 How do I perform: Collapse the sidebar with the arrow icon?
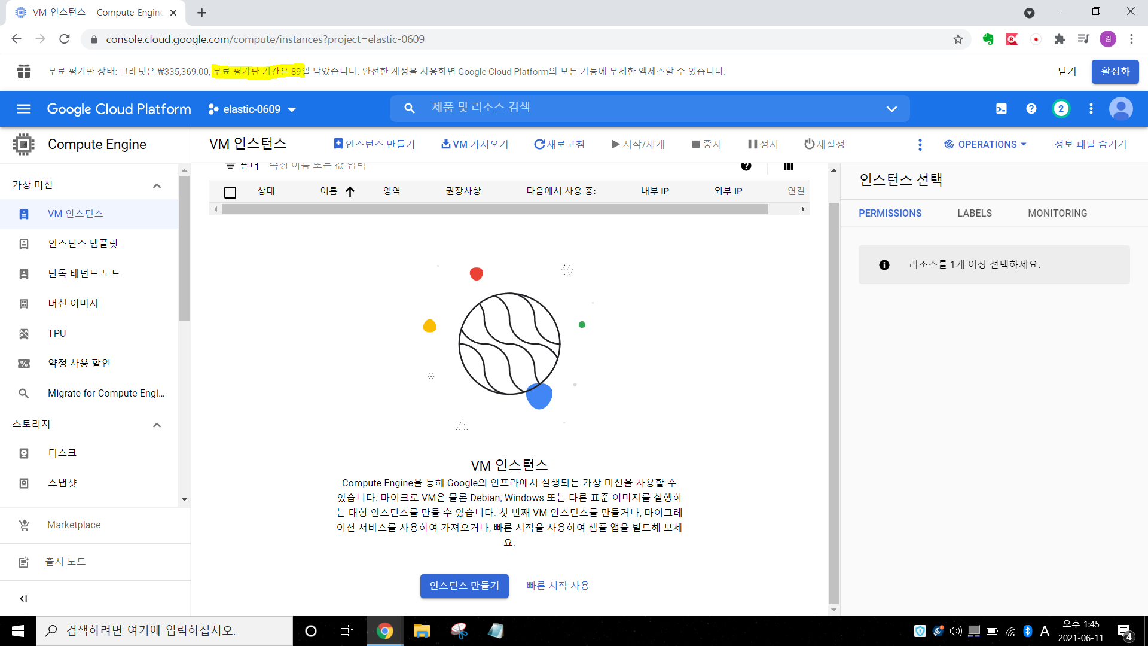23,598
